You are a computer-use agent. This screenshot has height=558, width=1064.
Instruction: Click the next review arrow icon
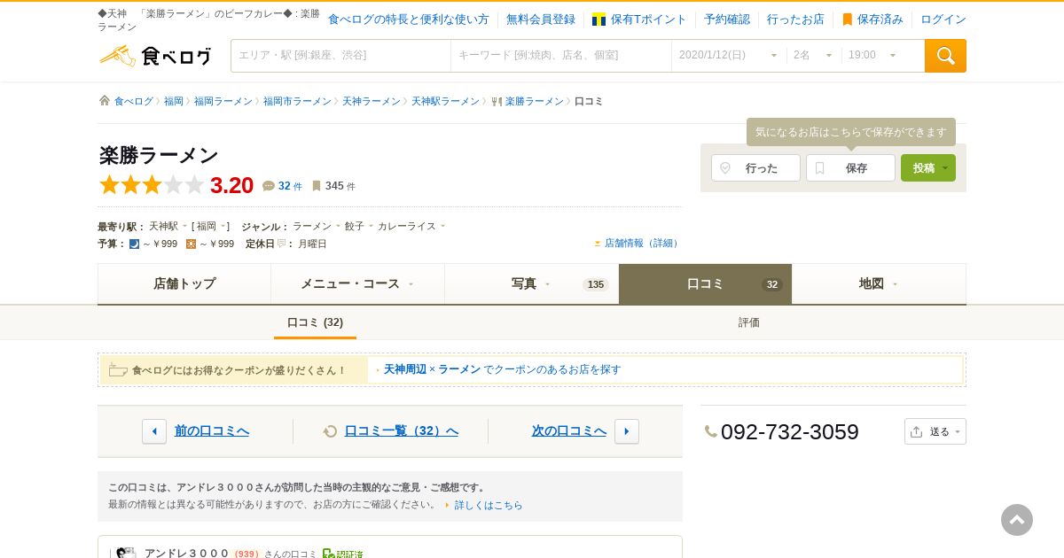[627, 431]
